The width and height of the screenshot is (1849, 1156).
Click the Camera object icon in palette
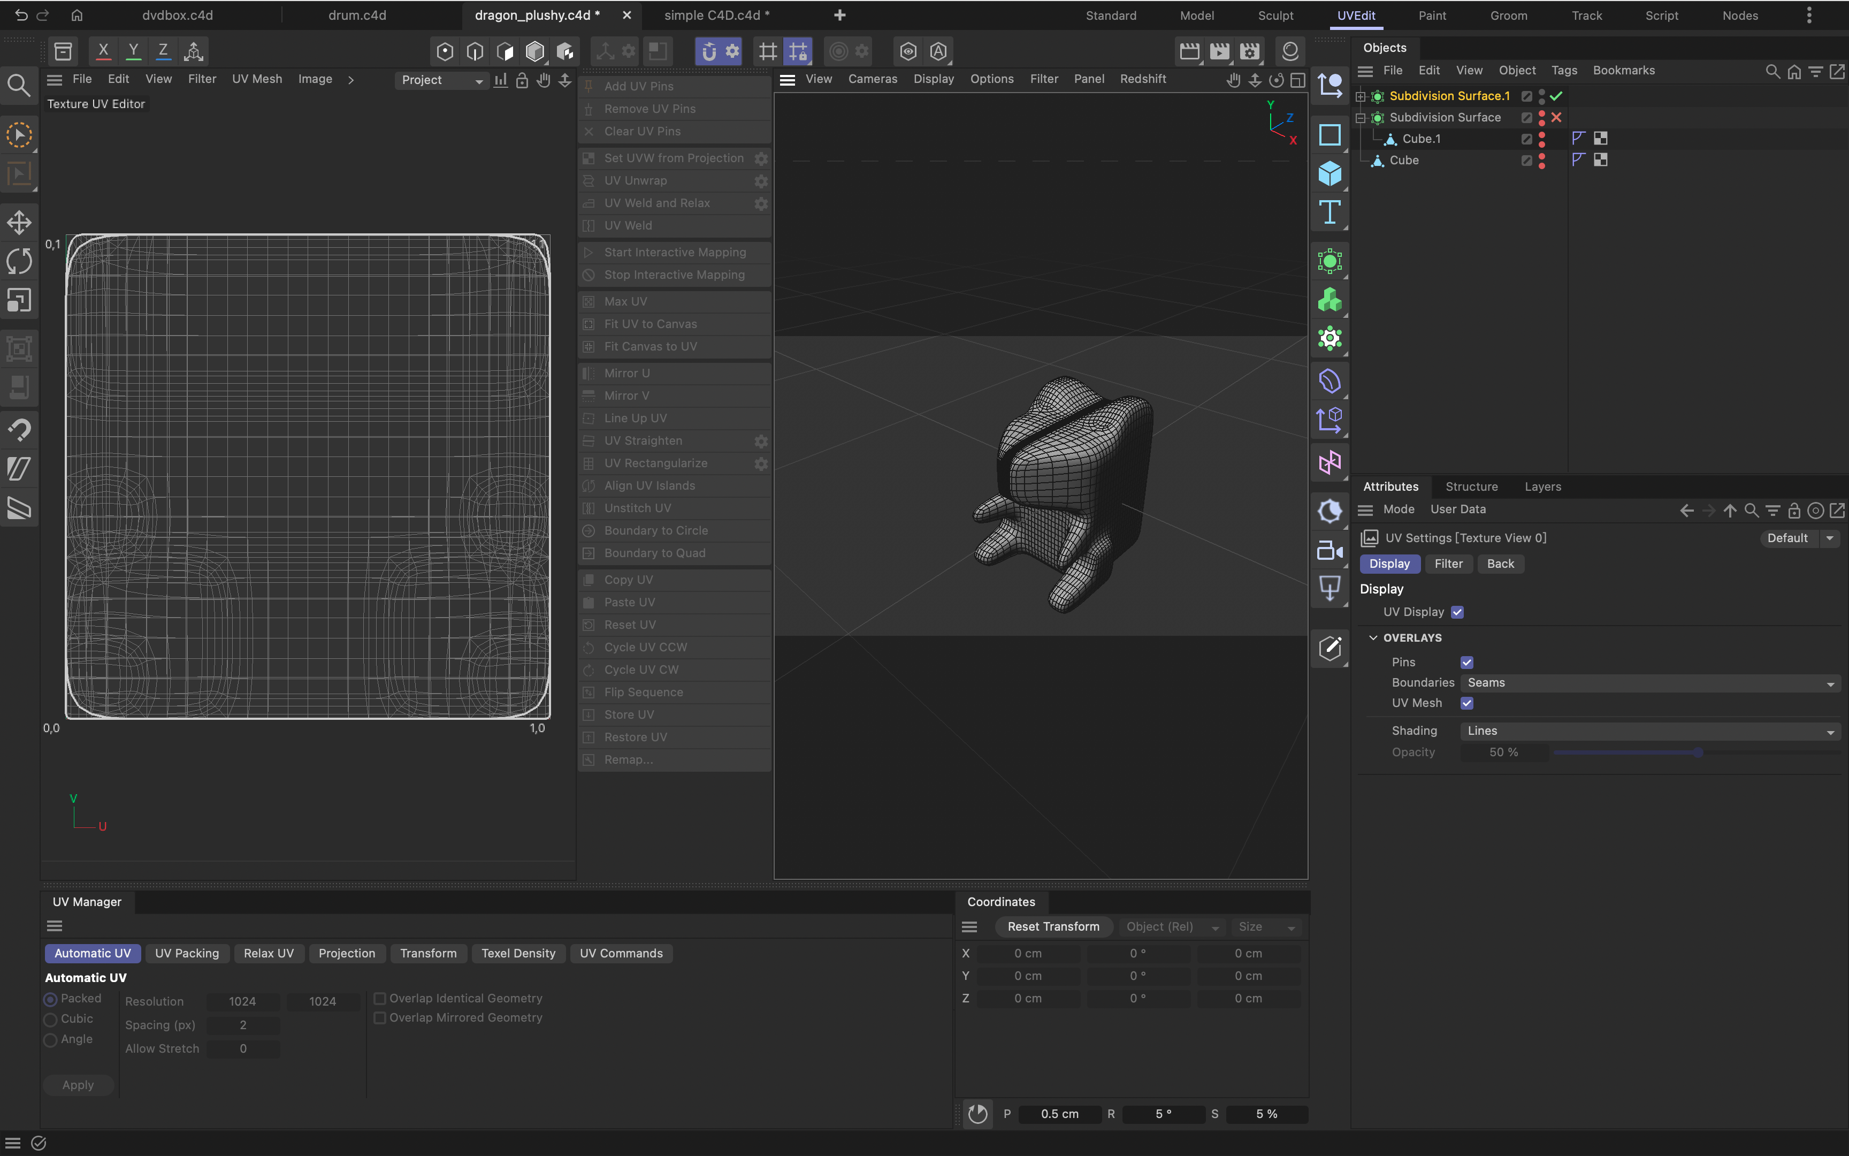click(1330, 551)
